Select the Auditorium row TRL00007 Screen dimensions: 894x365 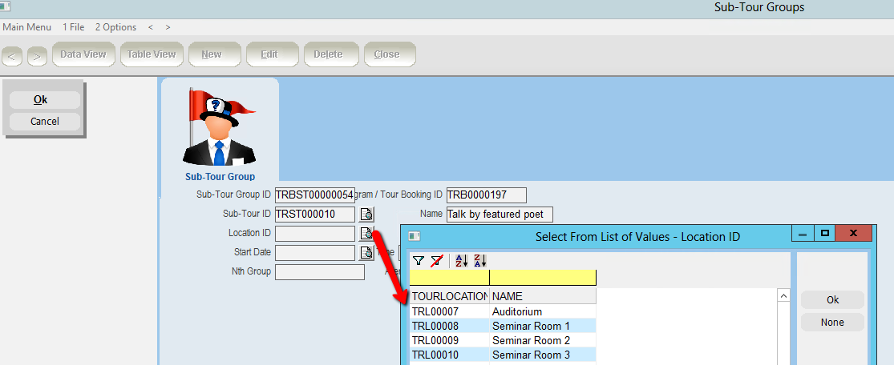point(517,311)
